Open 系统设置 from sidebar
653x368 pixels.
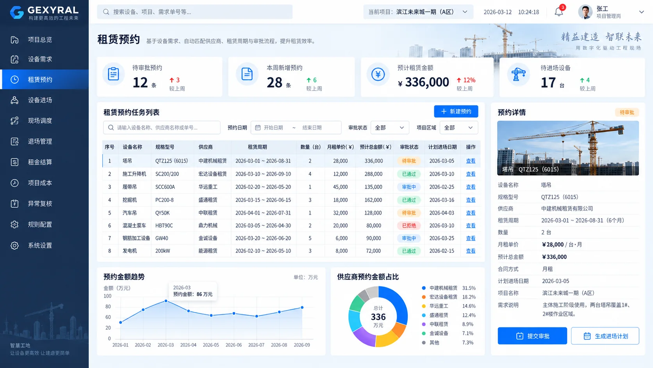[x=45, y=245]
